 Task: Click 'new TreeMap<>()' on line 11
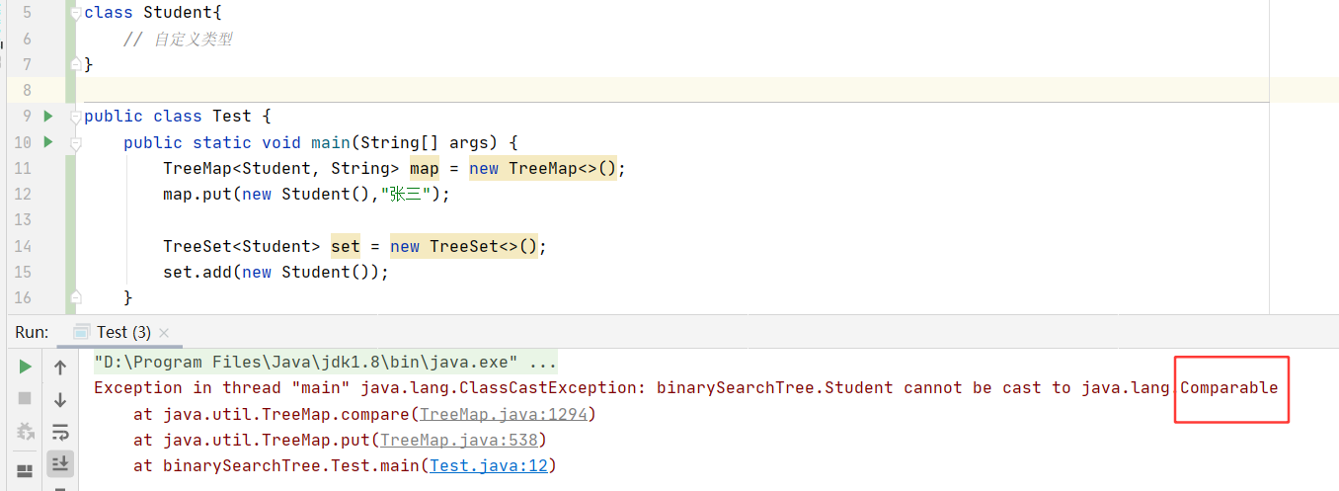[x=543, y=168]
